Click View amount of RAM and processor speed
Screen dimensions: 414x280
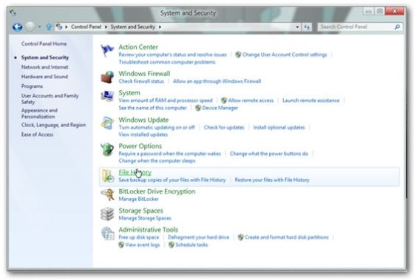[166, 100]
